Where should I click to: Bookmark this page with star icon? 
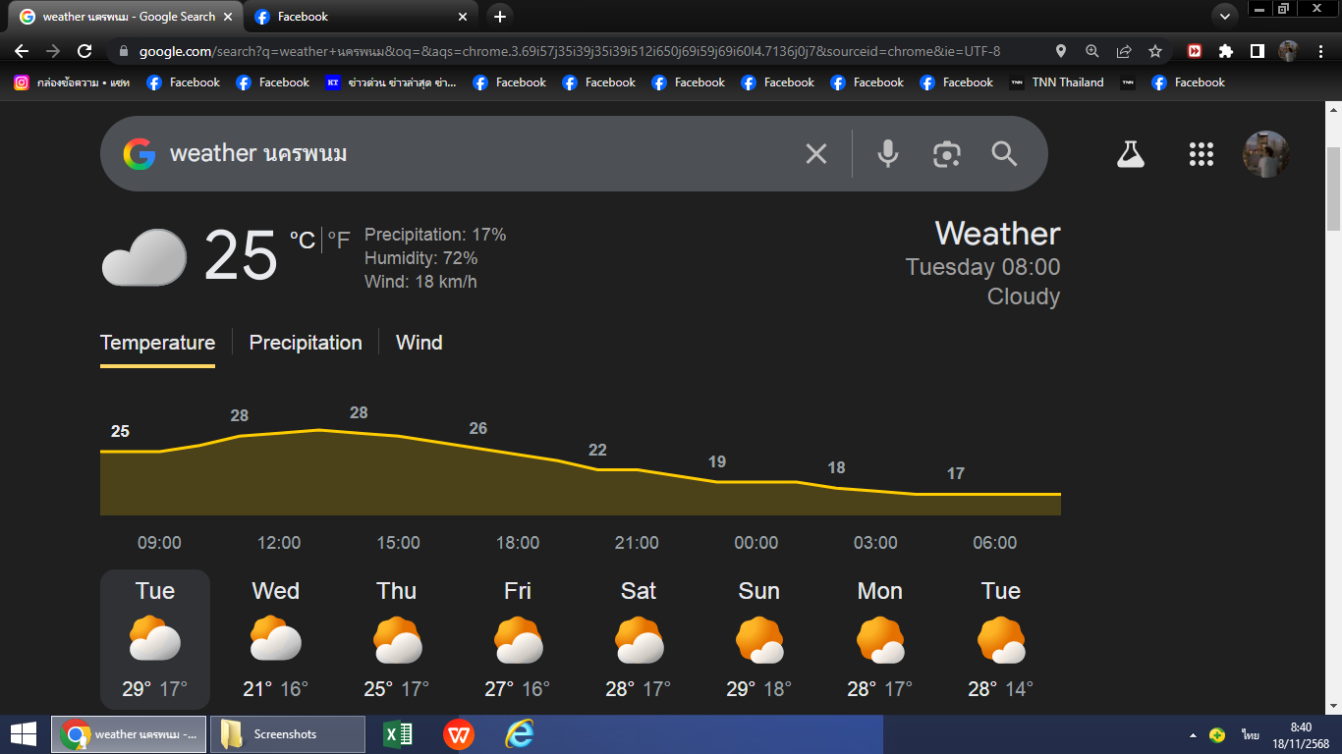click(1155, 51)
